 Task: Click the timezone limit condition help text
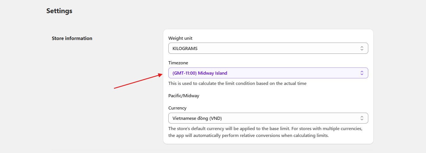tap(237, 84)
